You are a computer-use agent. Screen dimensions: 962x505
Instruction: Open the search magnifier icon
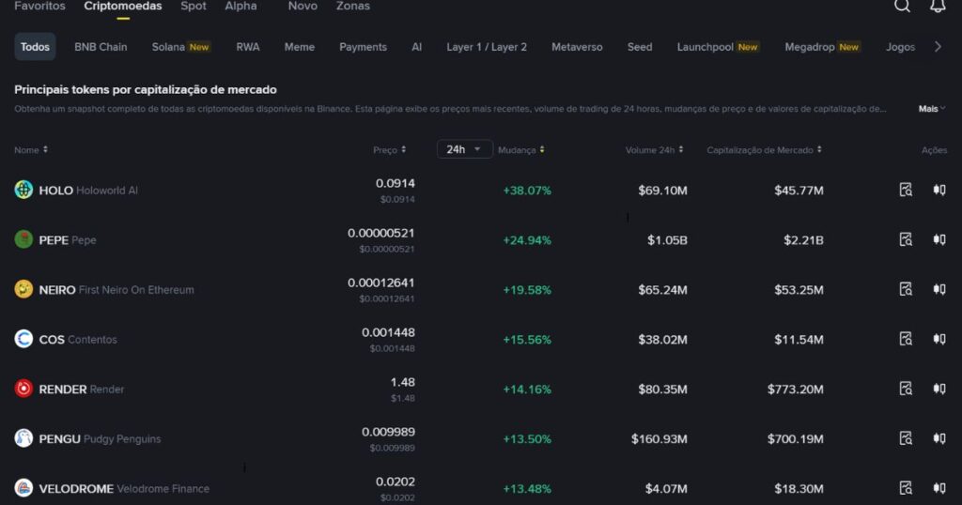[x=902, y=7]
